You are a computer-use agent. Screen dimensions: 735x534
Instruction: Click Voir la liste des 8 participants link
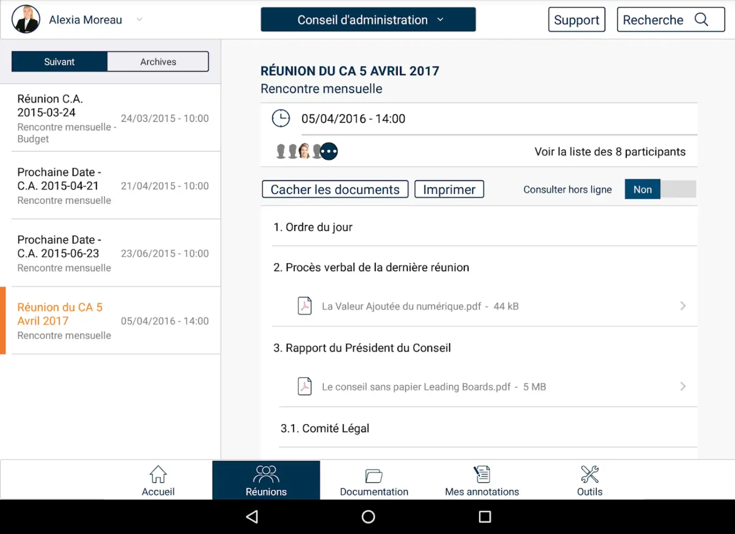pos(609,152)
